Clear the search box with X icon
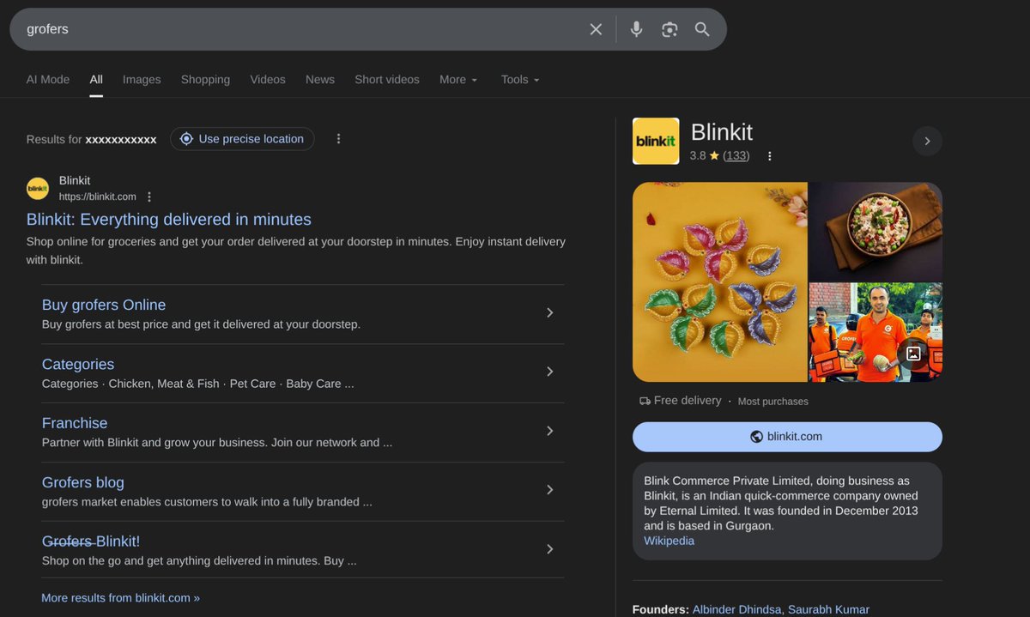The height and width of the screenshot is (617, 1030). click(596, 29)
